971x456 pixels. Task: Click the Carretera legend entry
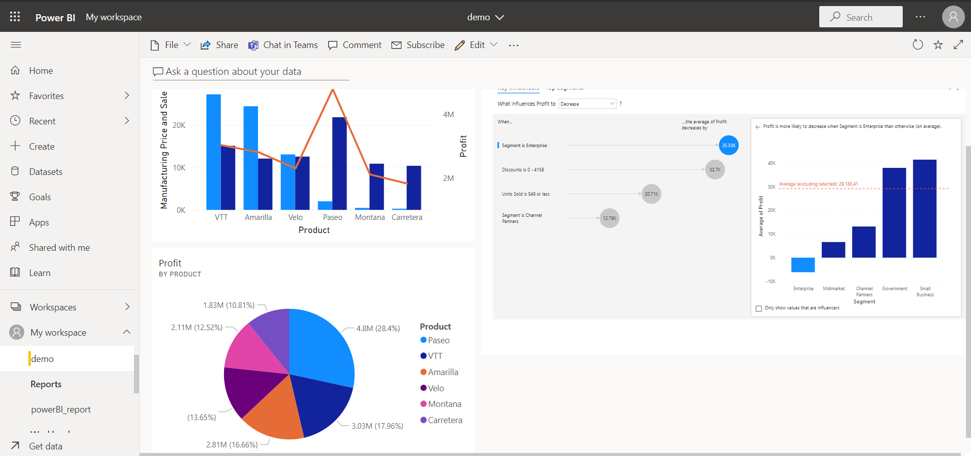441,420
